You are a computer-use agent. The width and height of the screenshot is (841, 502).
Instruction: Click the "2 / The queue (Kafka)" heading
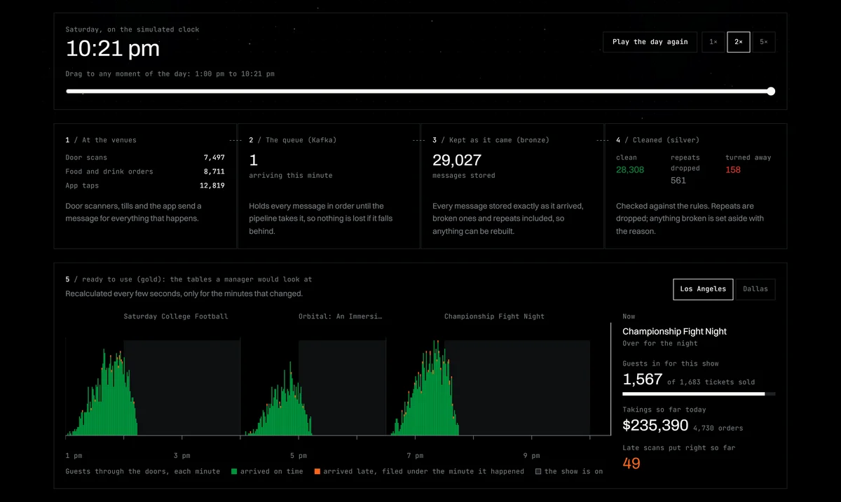(293, 140)
